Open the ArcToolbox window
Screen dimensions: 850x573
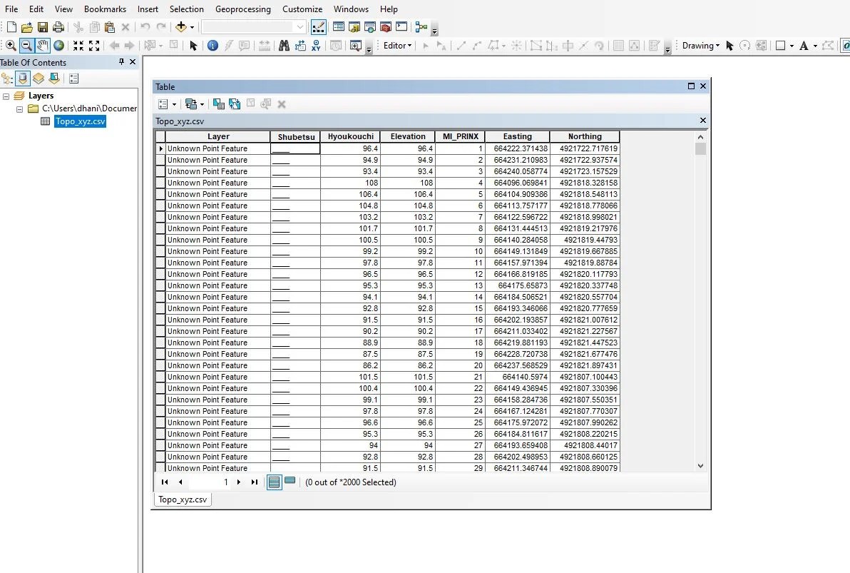[x=385, y=27]
